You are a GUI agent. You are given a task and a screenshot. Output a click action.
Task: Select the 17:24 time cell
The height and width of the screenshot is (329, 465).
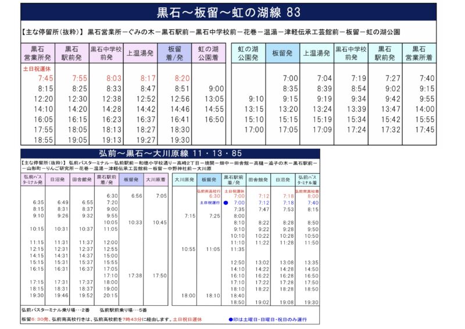[356, 130]
